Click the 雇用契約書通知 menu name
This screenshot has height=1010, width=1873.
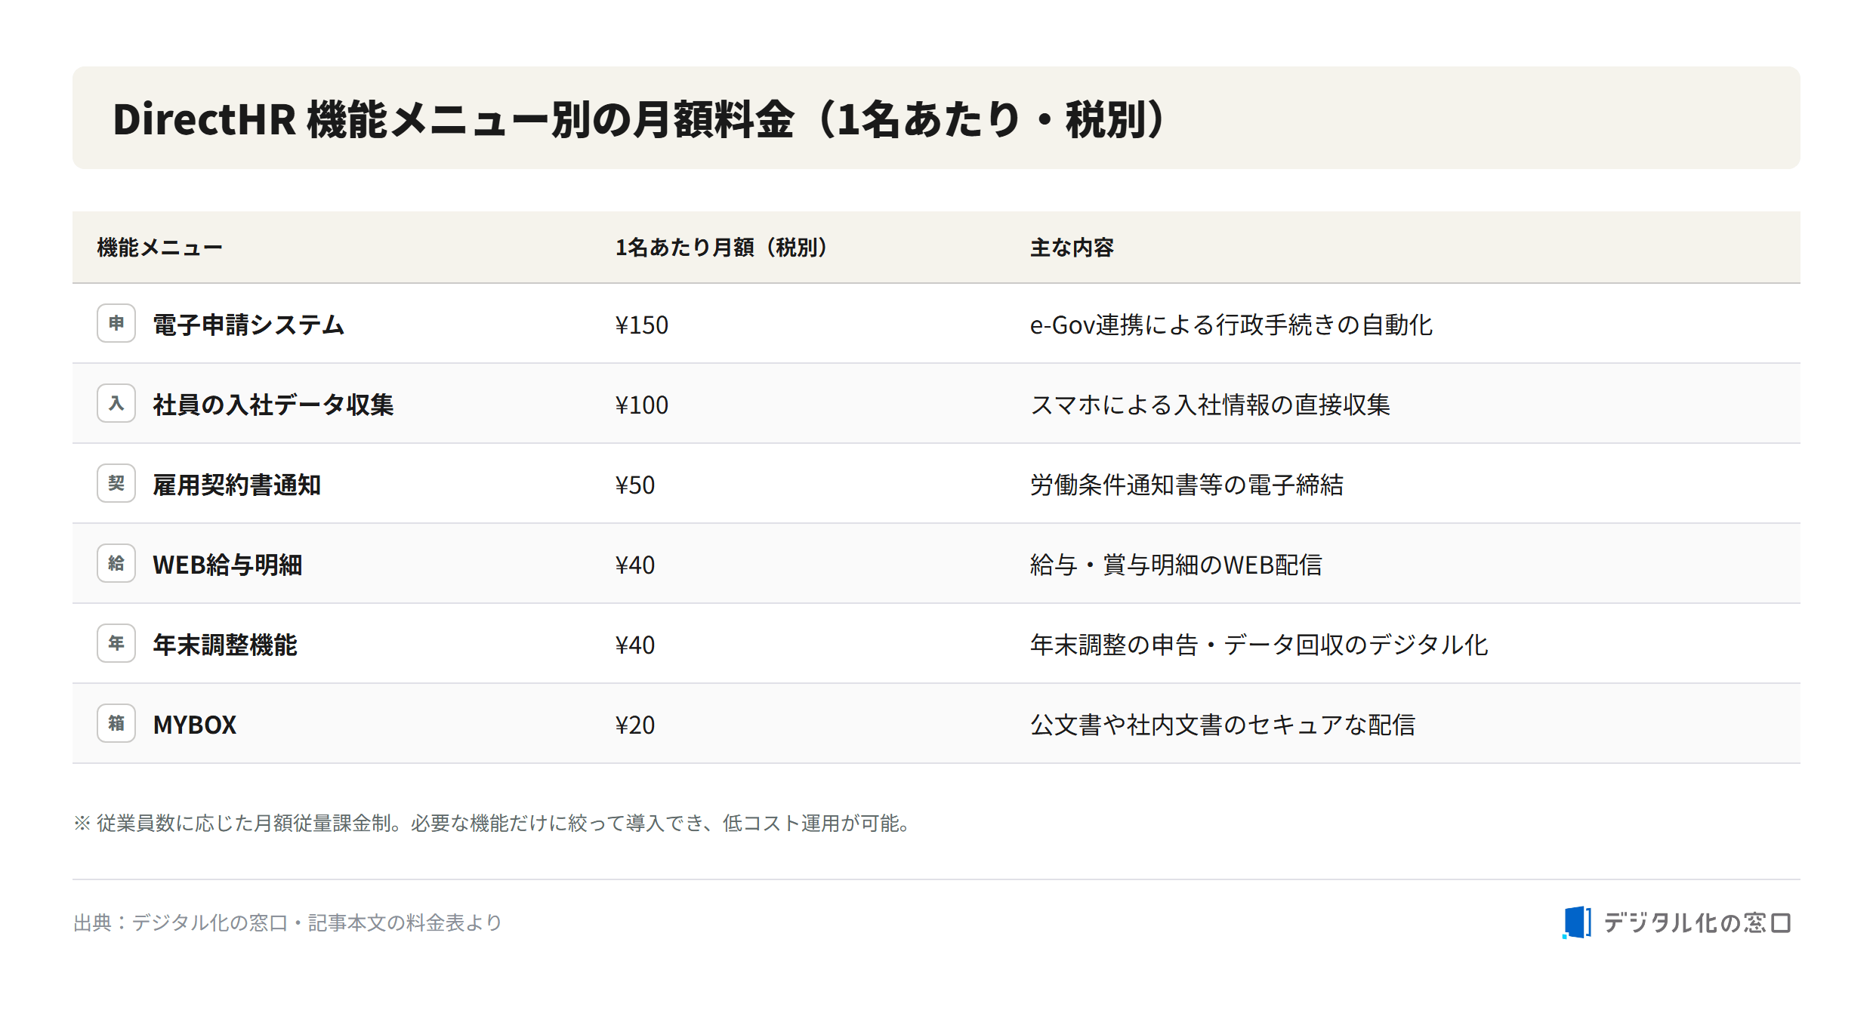click(236, 485)
